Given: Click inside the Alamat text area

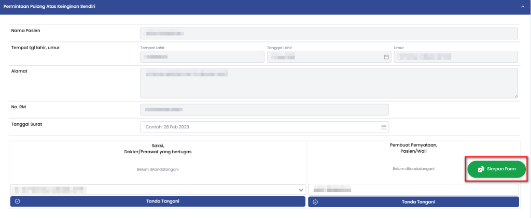Looking at the screenshot, I should click(x=329, y=83).
